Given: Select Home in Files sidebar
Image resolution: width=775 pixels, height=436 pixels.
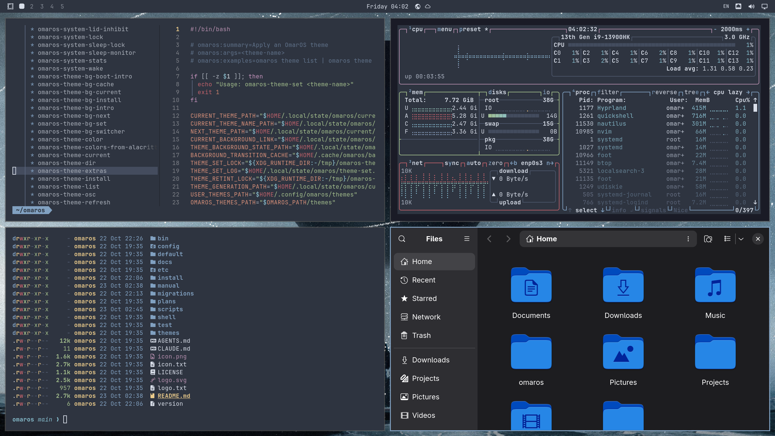Looking at the screenshot, I should [434, 262].
